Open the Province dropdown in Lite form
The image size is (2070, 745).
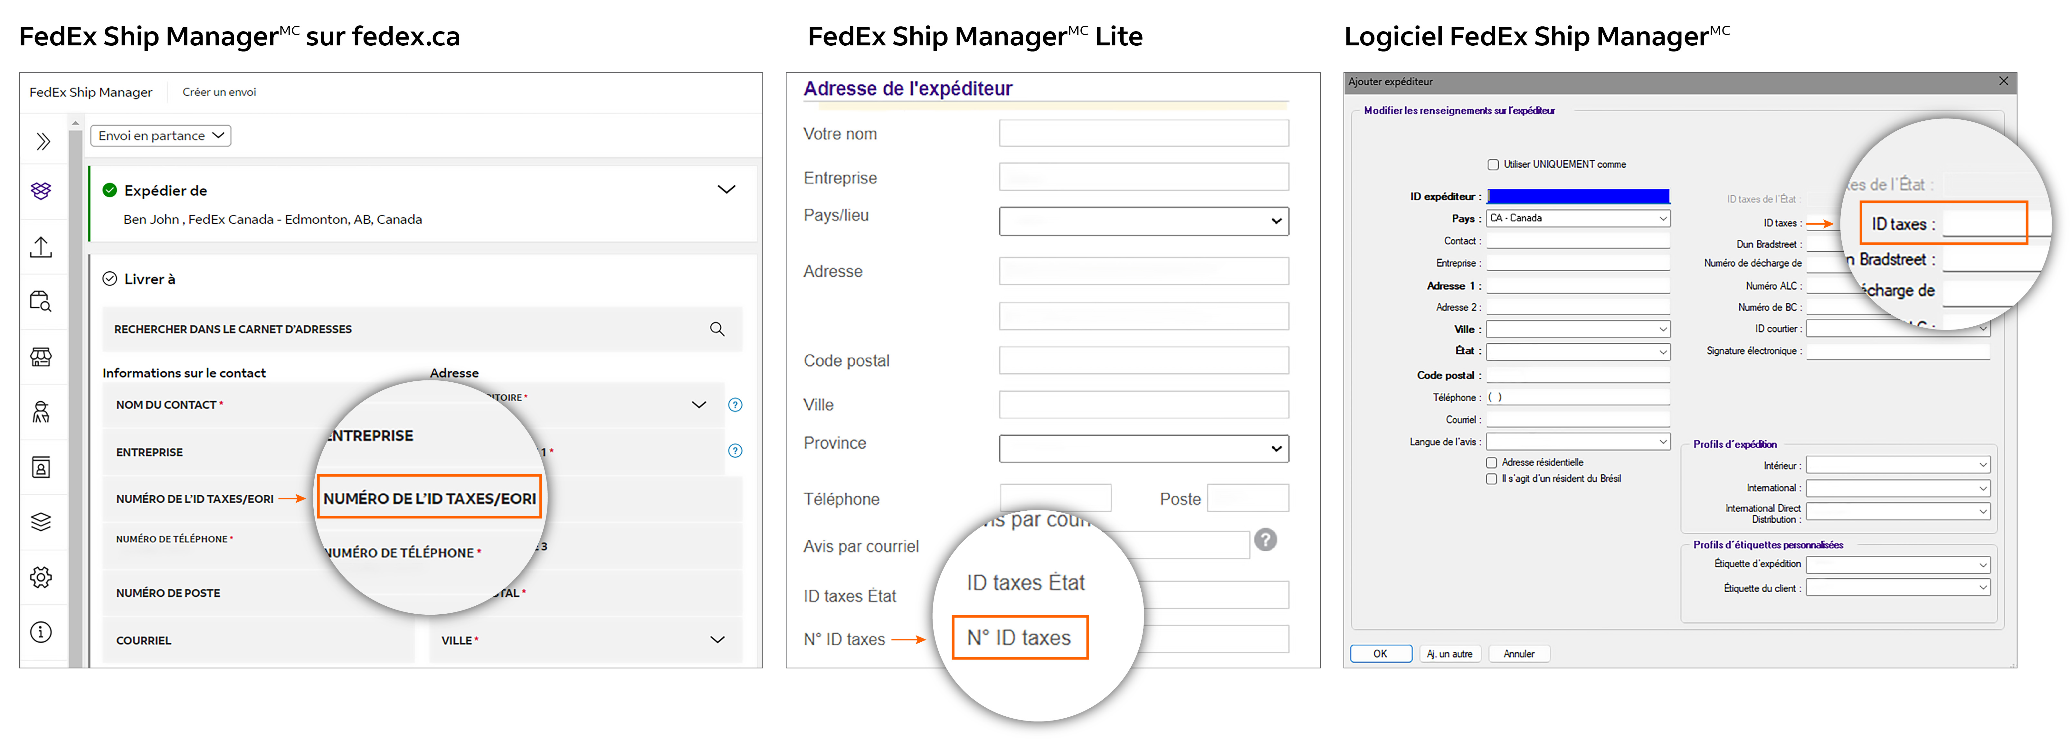[1144, 448]
